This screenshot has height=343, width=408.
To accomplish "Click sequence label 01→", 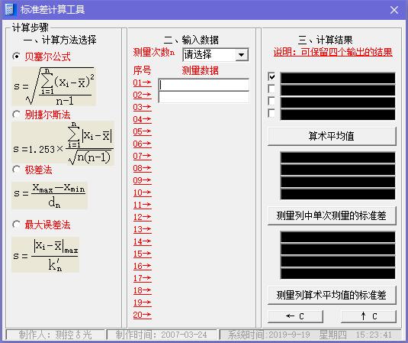I will 142,83.
